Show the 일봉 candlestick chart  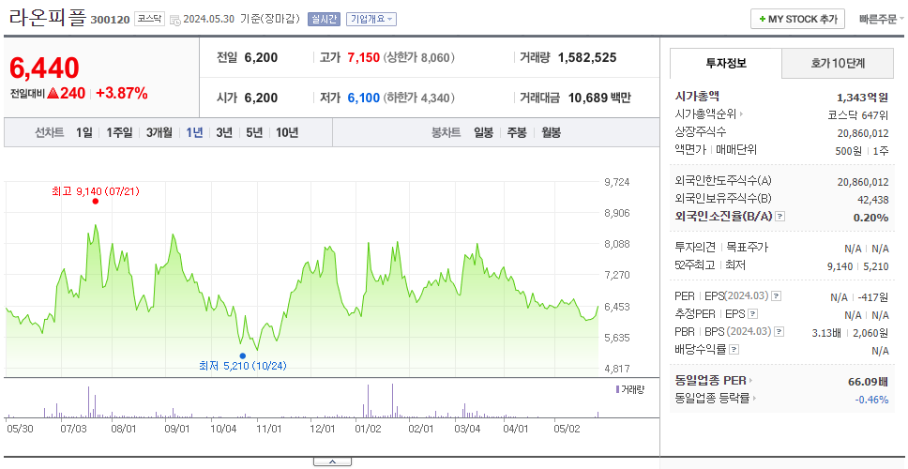point(483,132)
